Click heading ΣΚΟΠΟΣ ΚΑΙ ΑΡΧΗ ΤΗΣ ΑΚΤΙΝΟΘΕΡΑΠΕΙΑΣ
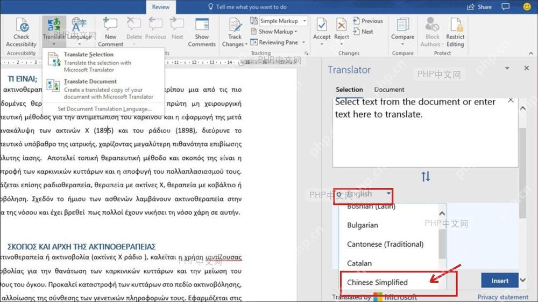This screenshot has height=302, width=538. click(x=82, y=247)
